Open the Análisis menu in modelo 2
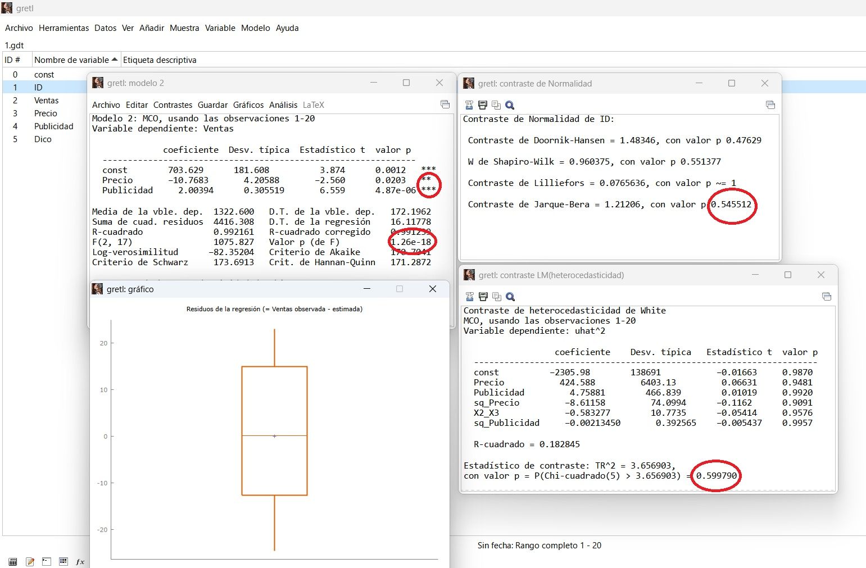Image resolution: width=866 pixels, height=568 pixels. pos(283,105)
